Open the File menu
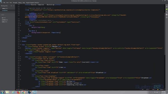 [1, 3]
